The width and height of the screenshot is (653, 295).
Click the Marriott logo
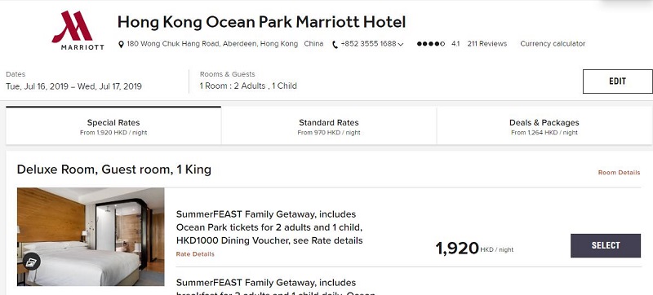pos(78,30)
